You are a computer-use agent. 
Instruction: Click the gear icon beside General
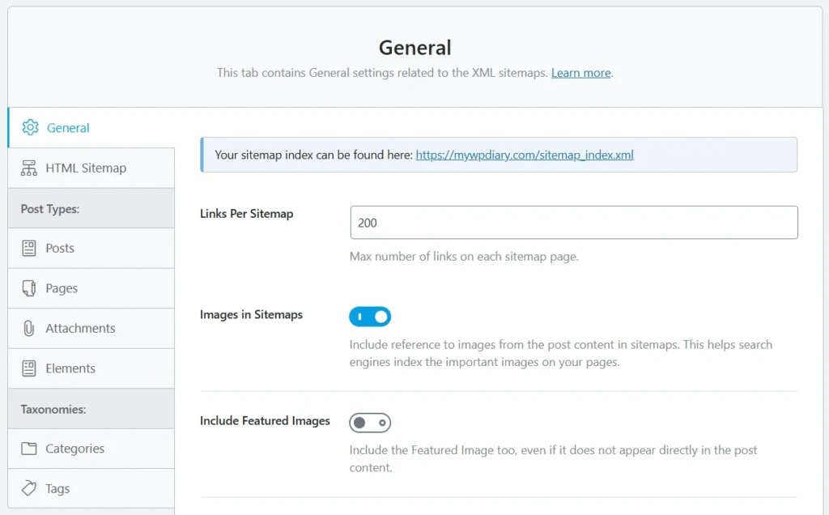(x=30, y=127)
